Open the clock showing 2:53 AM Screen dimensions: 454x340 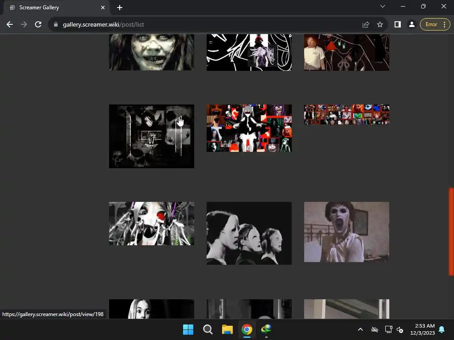click(423, 329)
